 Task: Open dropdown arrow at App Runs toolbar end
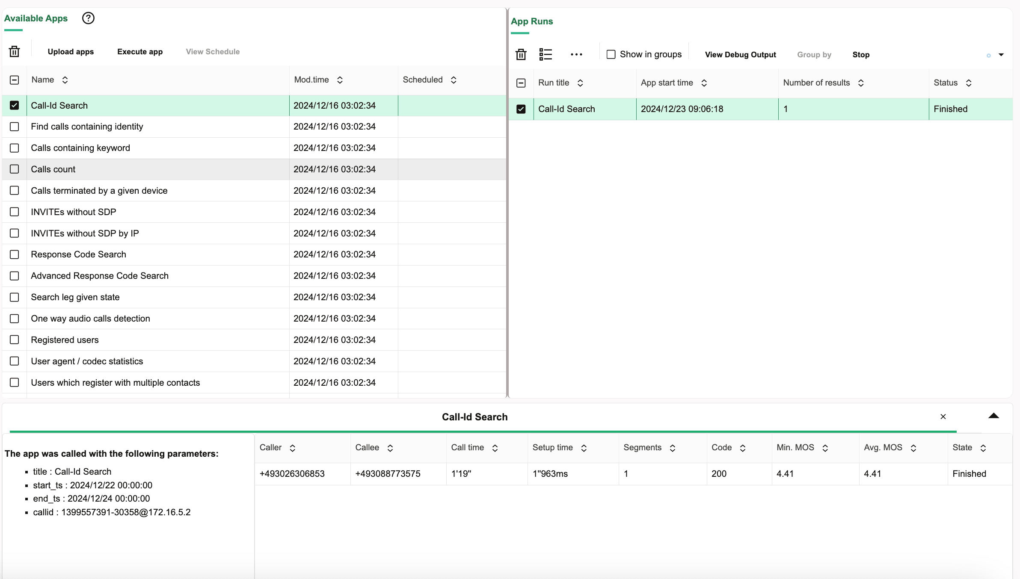point(1001,55)
